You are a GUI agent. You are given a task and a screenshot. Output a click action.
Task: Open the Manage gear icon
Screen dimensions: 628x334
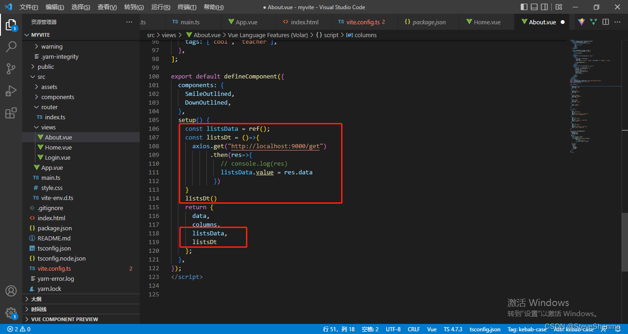click(11, 313)
